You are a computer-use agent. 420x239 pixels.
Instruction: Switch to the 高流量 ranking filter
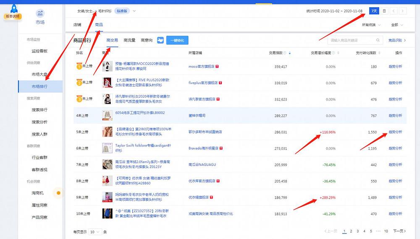[x=129, y=40]
